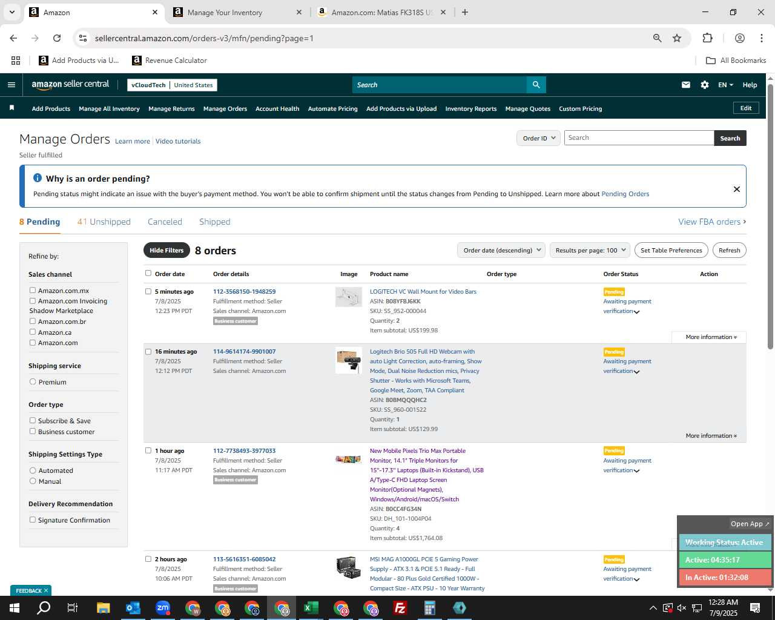The image size is (775, 620).
Task: Click the bookmark flag icon in nav bar
Action: [12, 108]
